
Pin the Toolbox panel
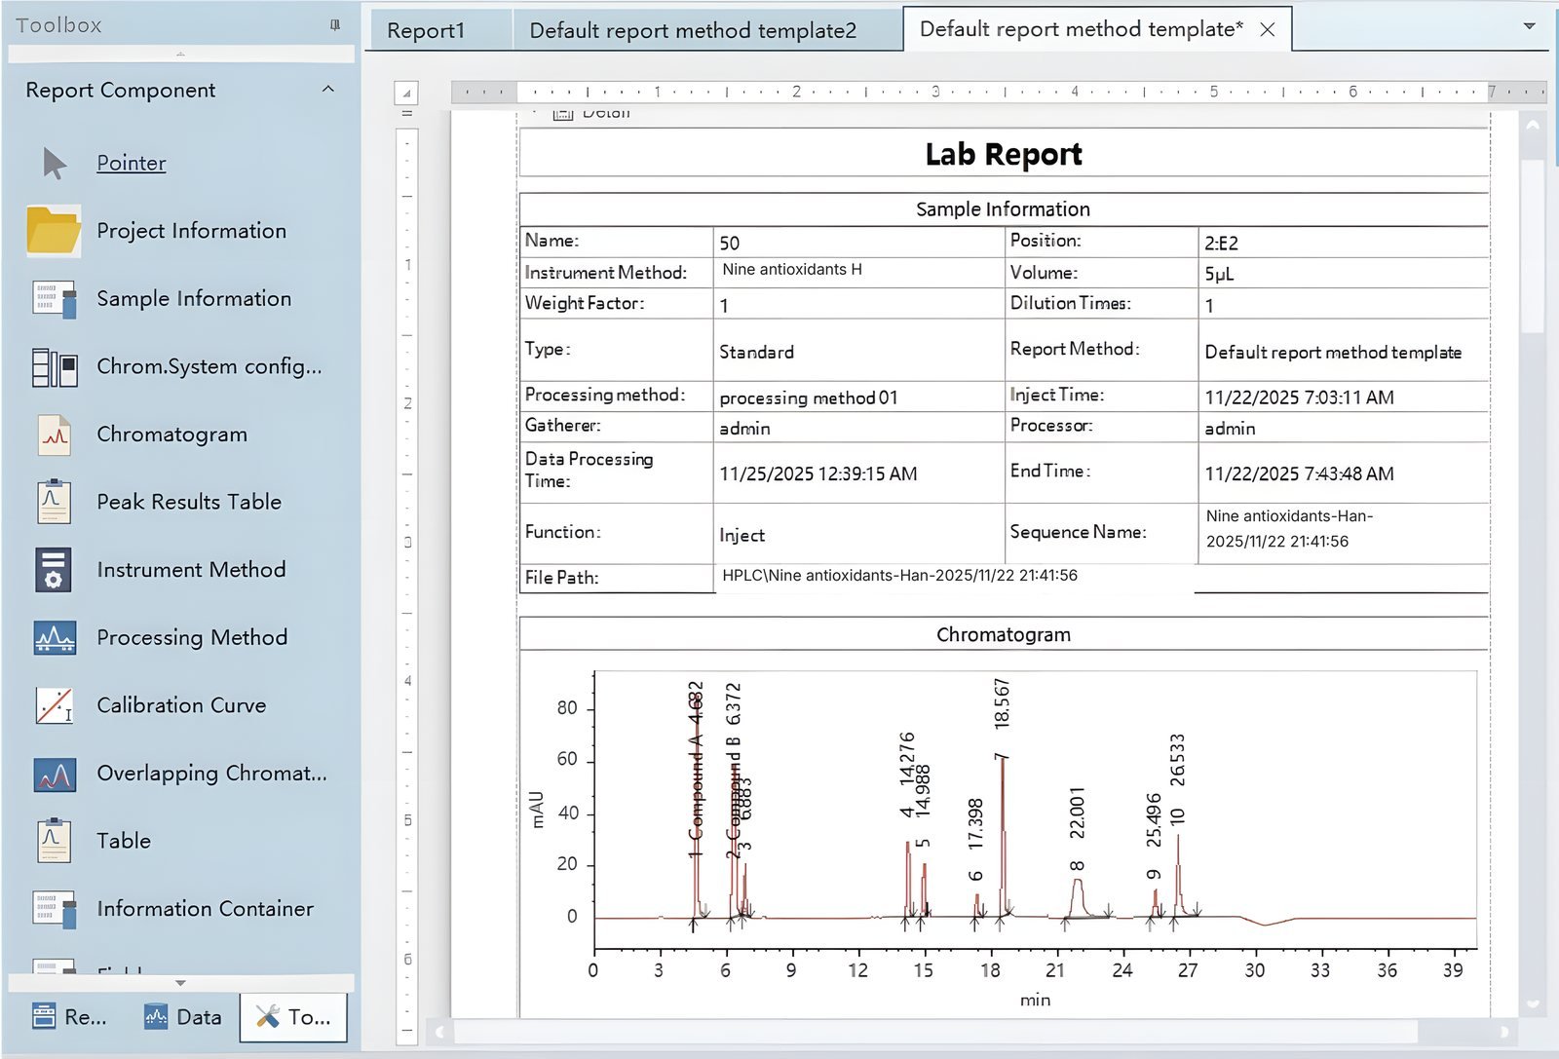(335, 25)
